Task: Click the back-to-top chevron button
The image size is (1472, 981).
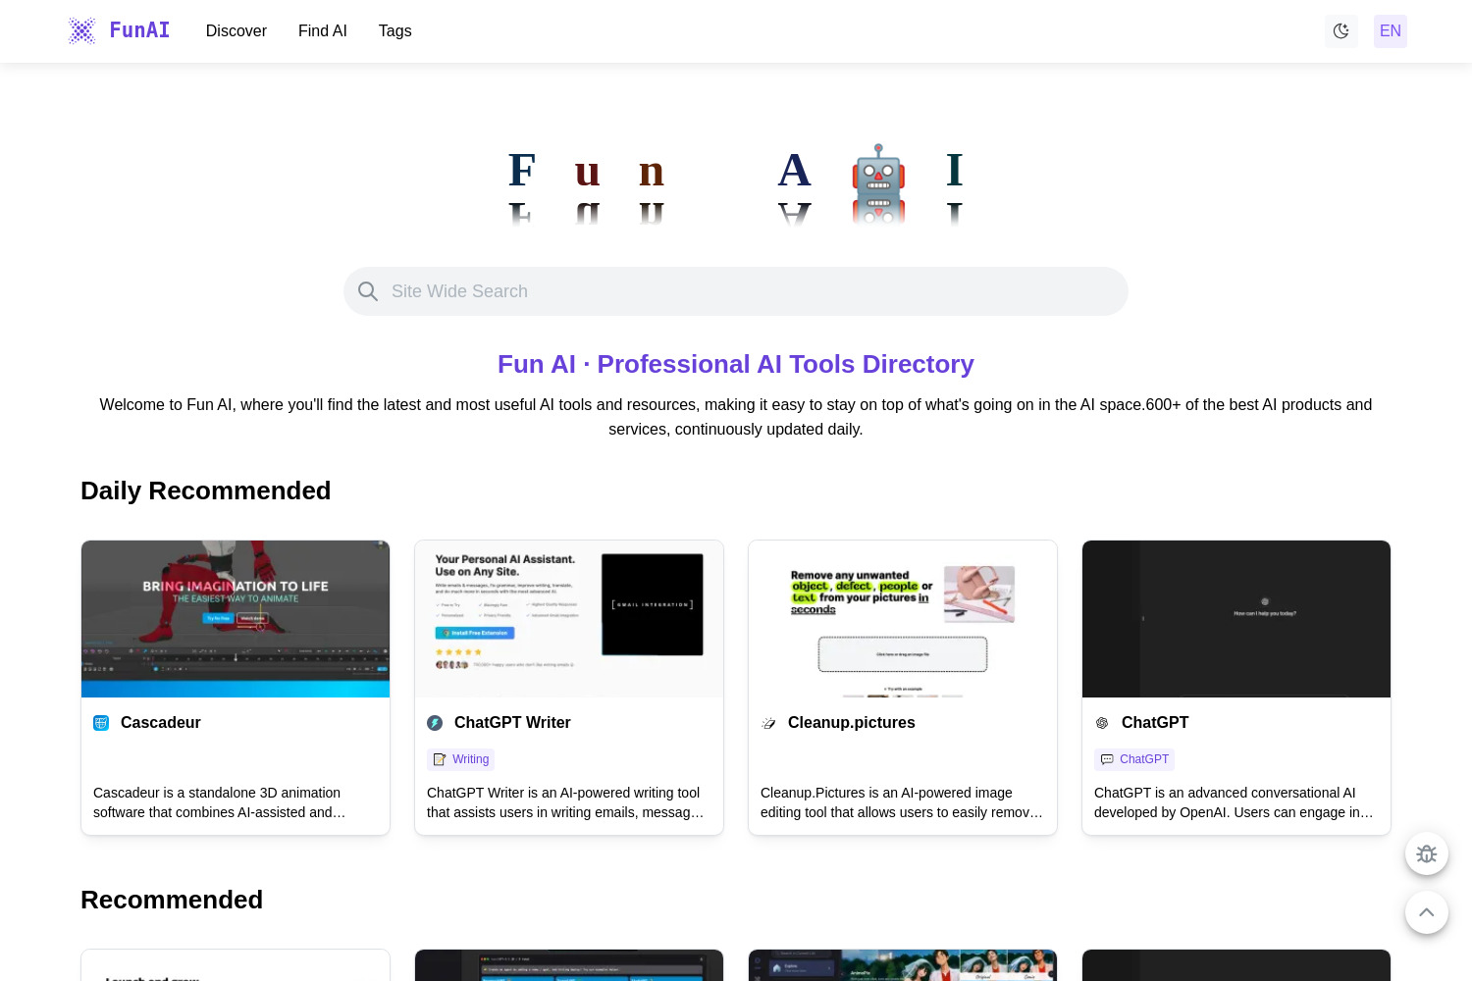Action: 1427,912
